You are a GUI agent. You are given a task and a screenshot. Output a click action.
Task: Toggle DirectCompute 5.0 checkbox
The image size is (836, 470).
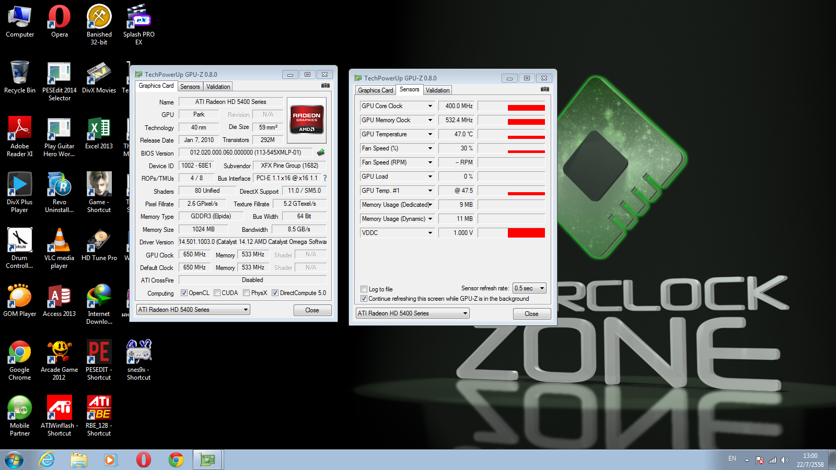275,293
